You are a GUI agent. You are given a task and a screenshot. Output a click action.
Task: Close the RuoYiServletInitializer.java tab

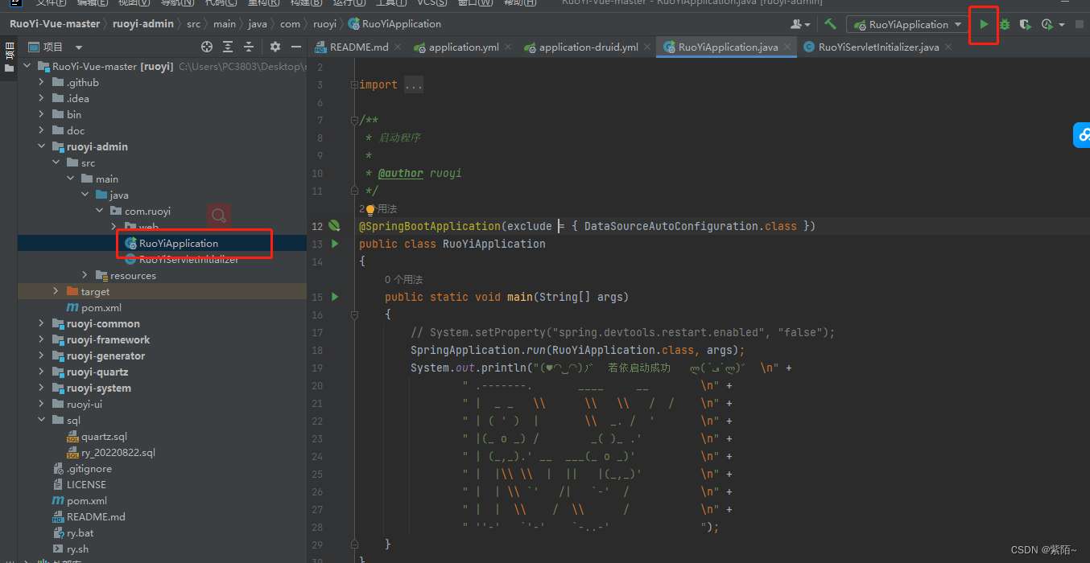(948, 47)
